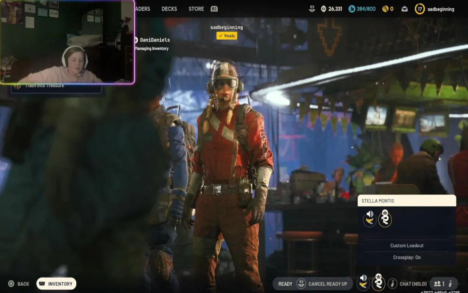This screenshot has width=468, height=293.
Task: Click the R1 shoulder button indicator
Action: (214, 9)
